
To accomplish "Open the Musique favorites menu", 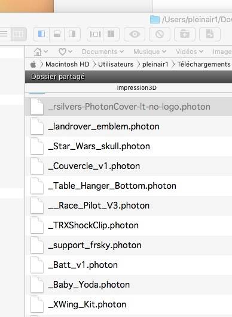I will pyautogui.click(x=149, y=52).
